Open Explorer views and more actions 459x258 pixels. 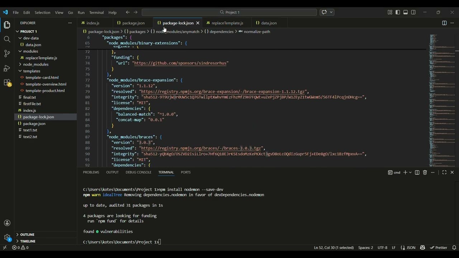tap(70, 23)
